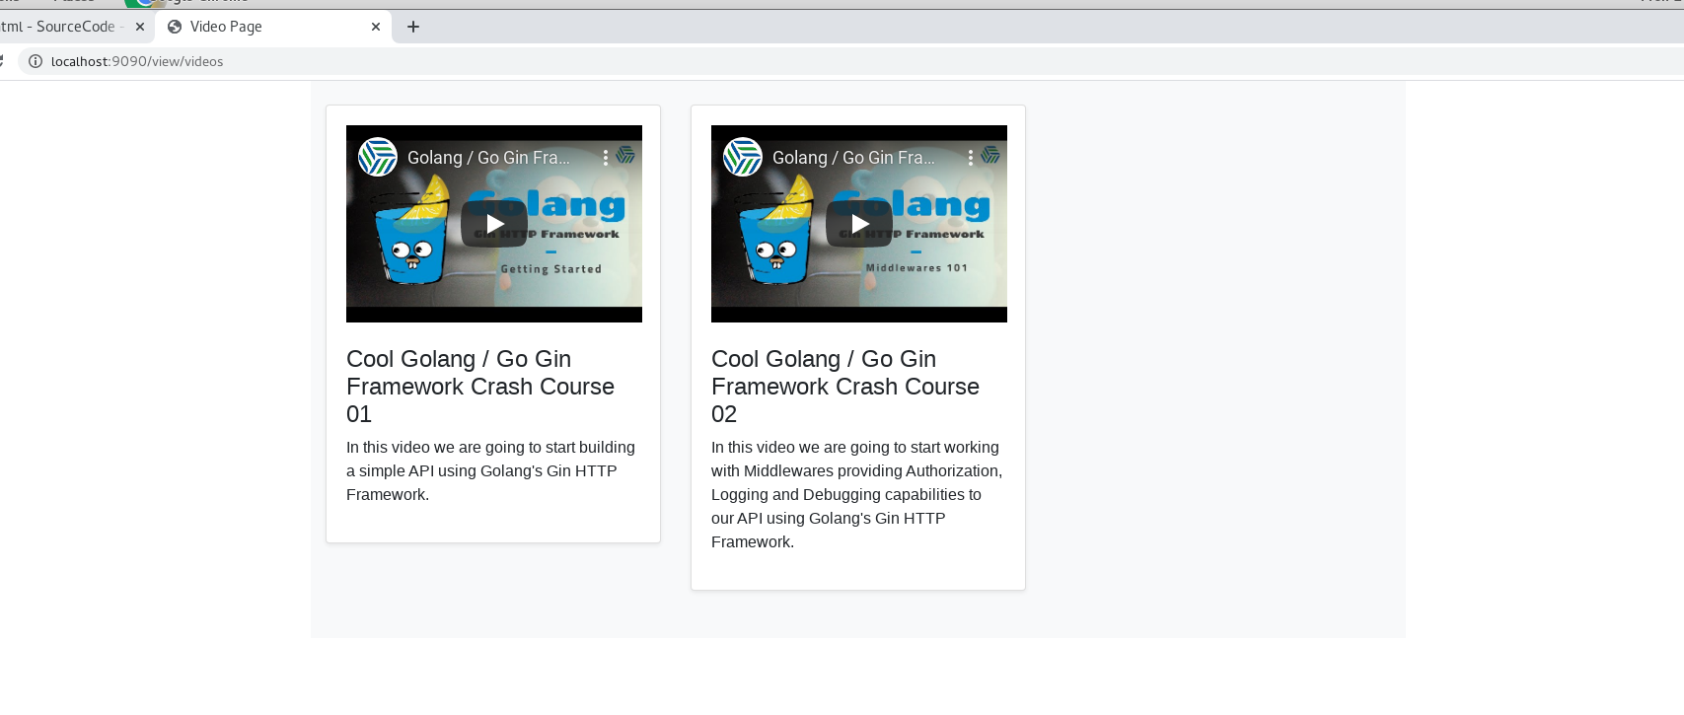Click watermark logo on Getting Started video

(x=625, y=155)
